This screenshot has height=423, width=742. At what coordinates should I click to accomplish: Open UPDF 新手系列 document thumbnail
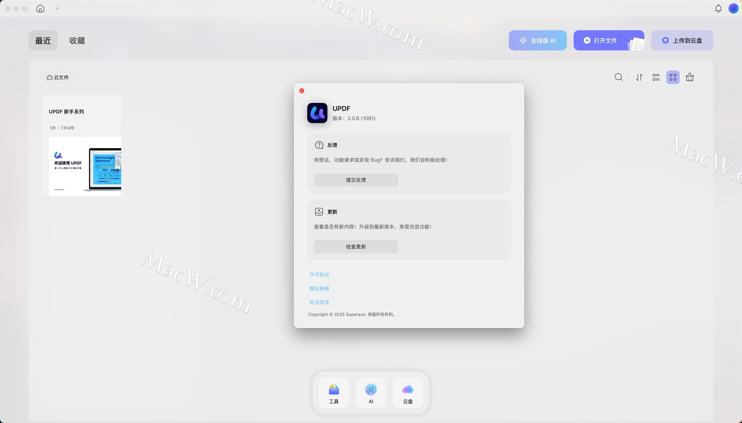(x=82, y=145)
